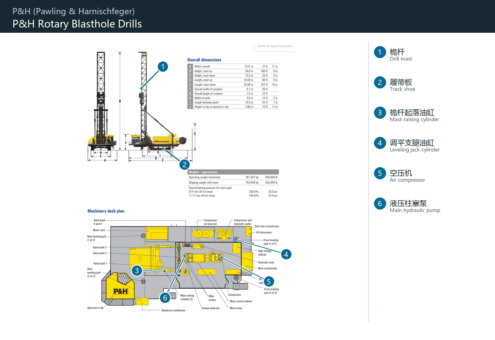This screenshot has height=340, width=495.
Task: Click the 'Grease reservoir' deck plan label
Action: point(211,308)
